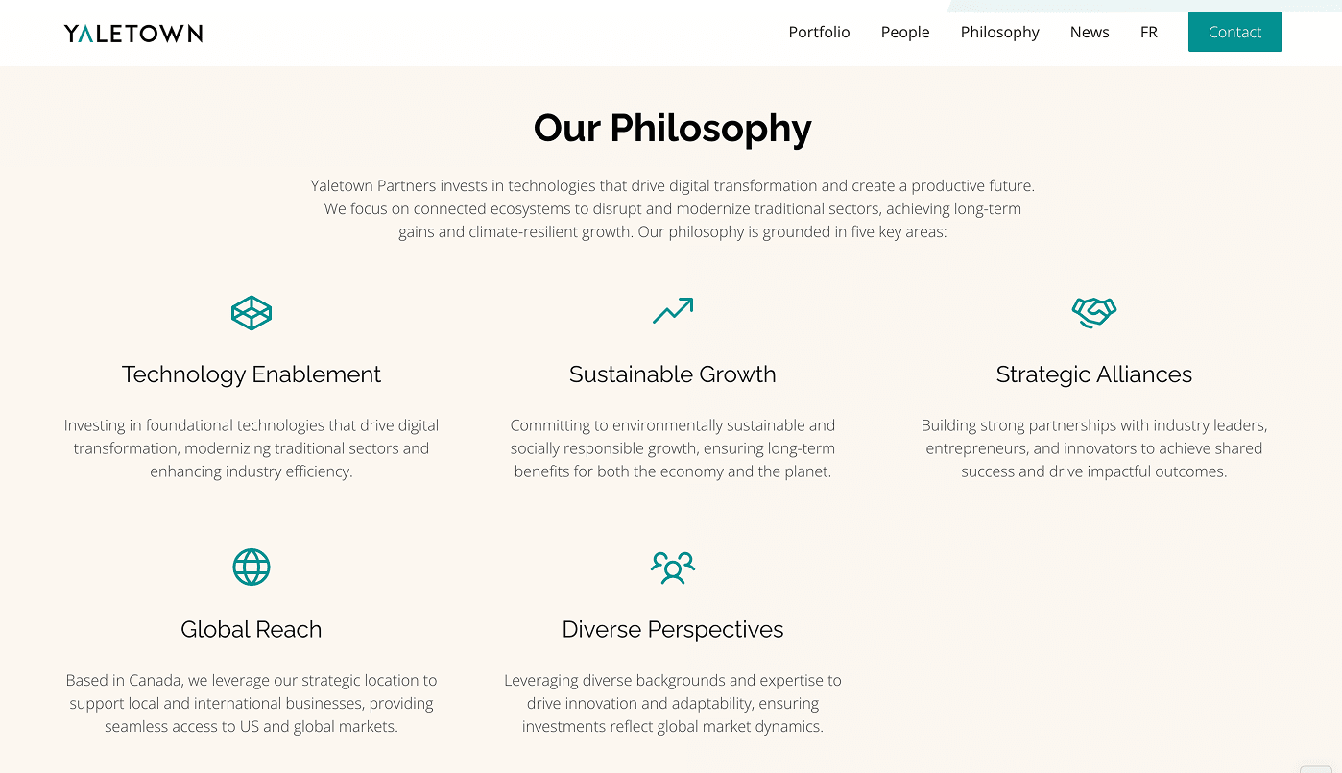Click the Sustainable Growth trending arrow icon
The image size is (1342, 773).
point(673,310)
